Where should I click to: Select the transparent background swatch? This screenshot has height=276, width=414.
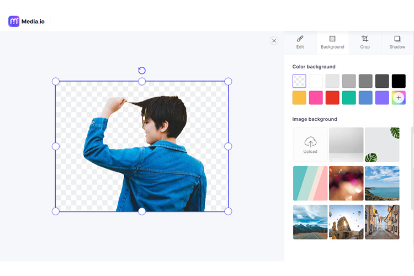click(299, 81)
